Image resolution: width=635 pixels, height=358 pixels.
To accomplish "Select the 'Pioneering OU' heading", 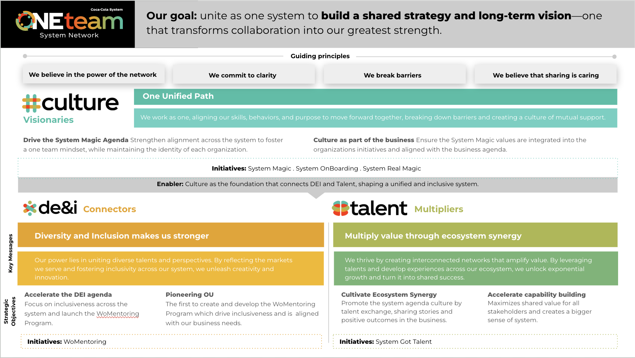I will (190, 295).
